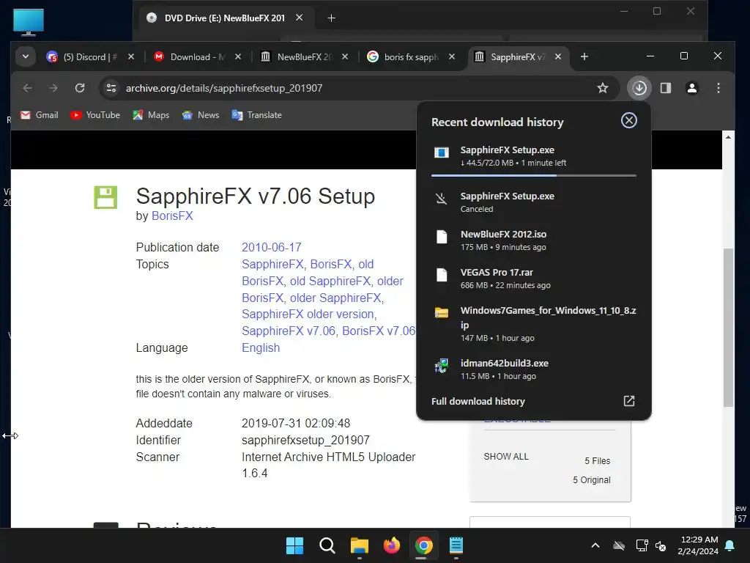Toggle the Chrome downloads button

point(639,88)
